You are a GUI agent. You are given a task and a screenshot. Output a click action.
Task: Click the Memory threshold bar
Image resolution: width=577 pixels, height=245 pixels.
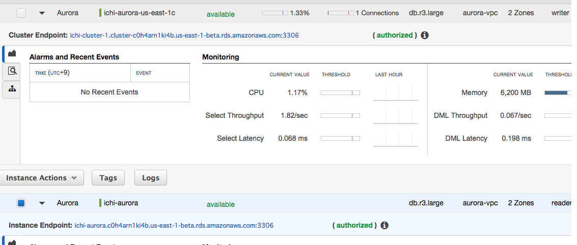coord(558,93)
